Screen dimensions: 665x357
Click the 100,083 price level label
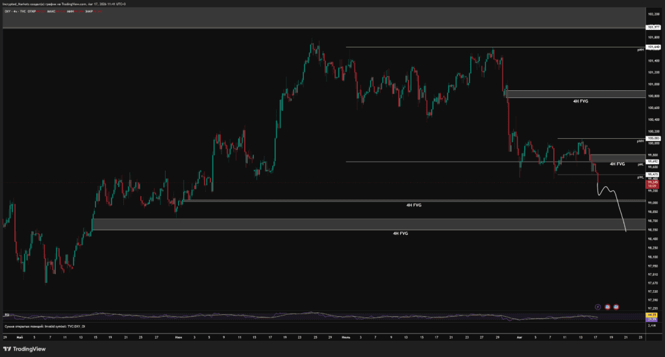point(653,139)
